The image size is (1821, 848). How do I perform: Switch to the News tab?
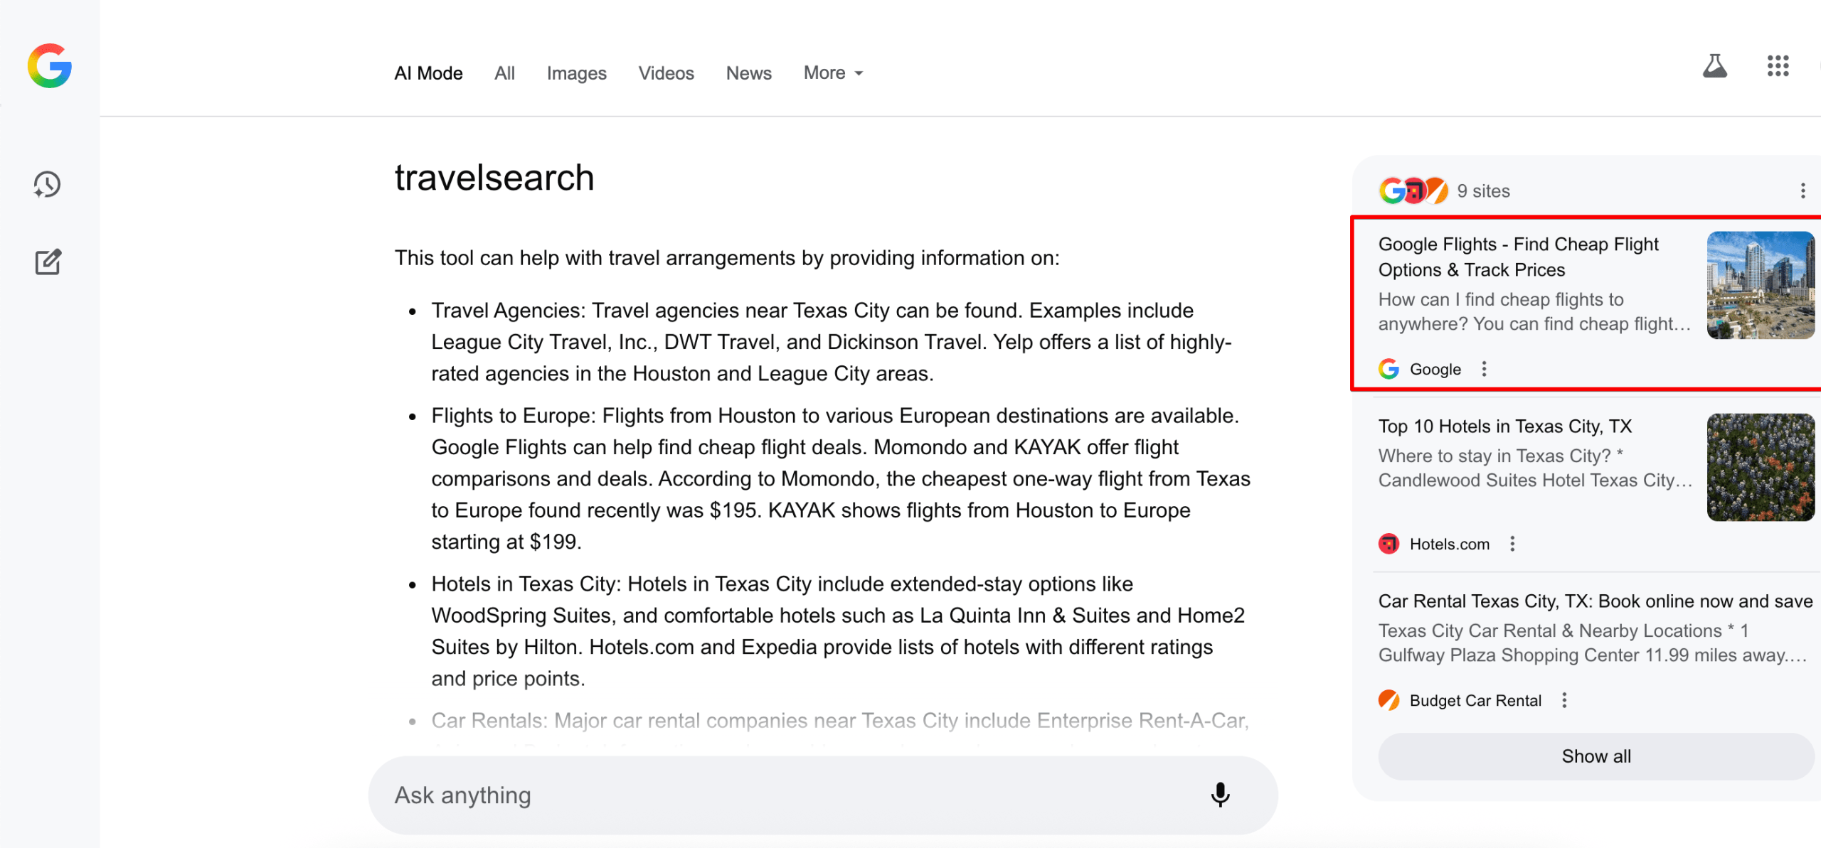[748, 73]
